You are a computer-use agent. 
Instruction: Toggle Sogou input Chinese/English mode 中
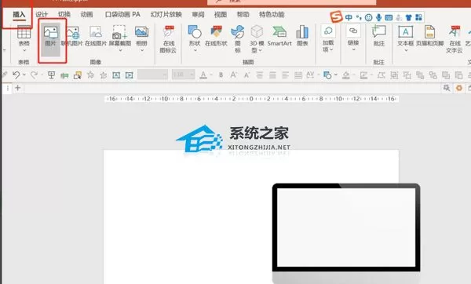[x=349, y=17]
